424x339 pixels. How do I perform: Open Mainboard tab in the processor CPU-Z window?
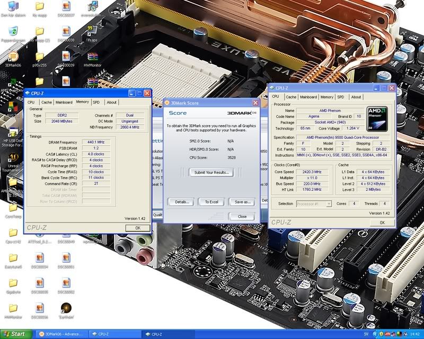point(308,97)
